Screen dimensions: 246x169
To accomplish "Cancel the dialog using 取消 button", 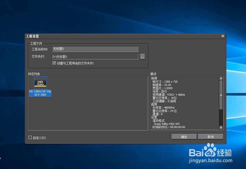I will (x=210, y=137).
